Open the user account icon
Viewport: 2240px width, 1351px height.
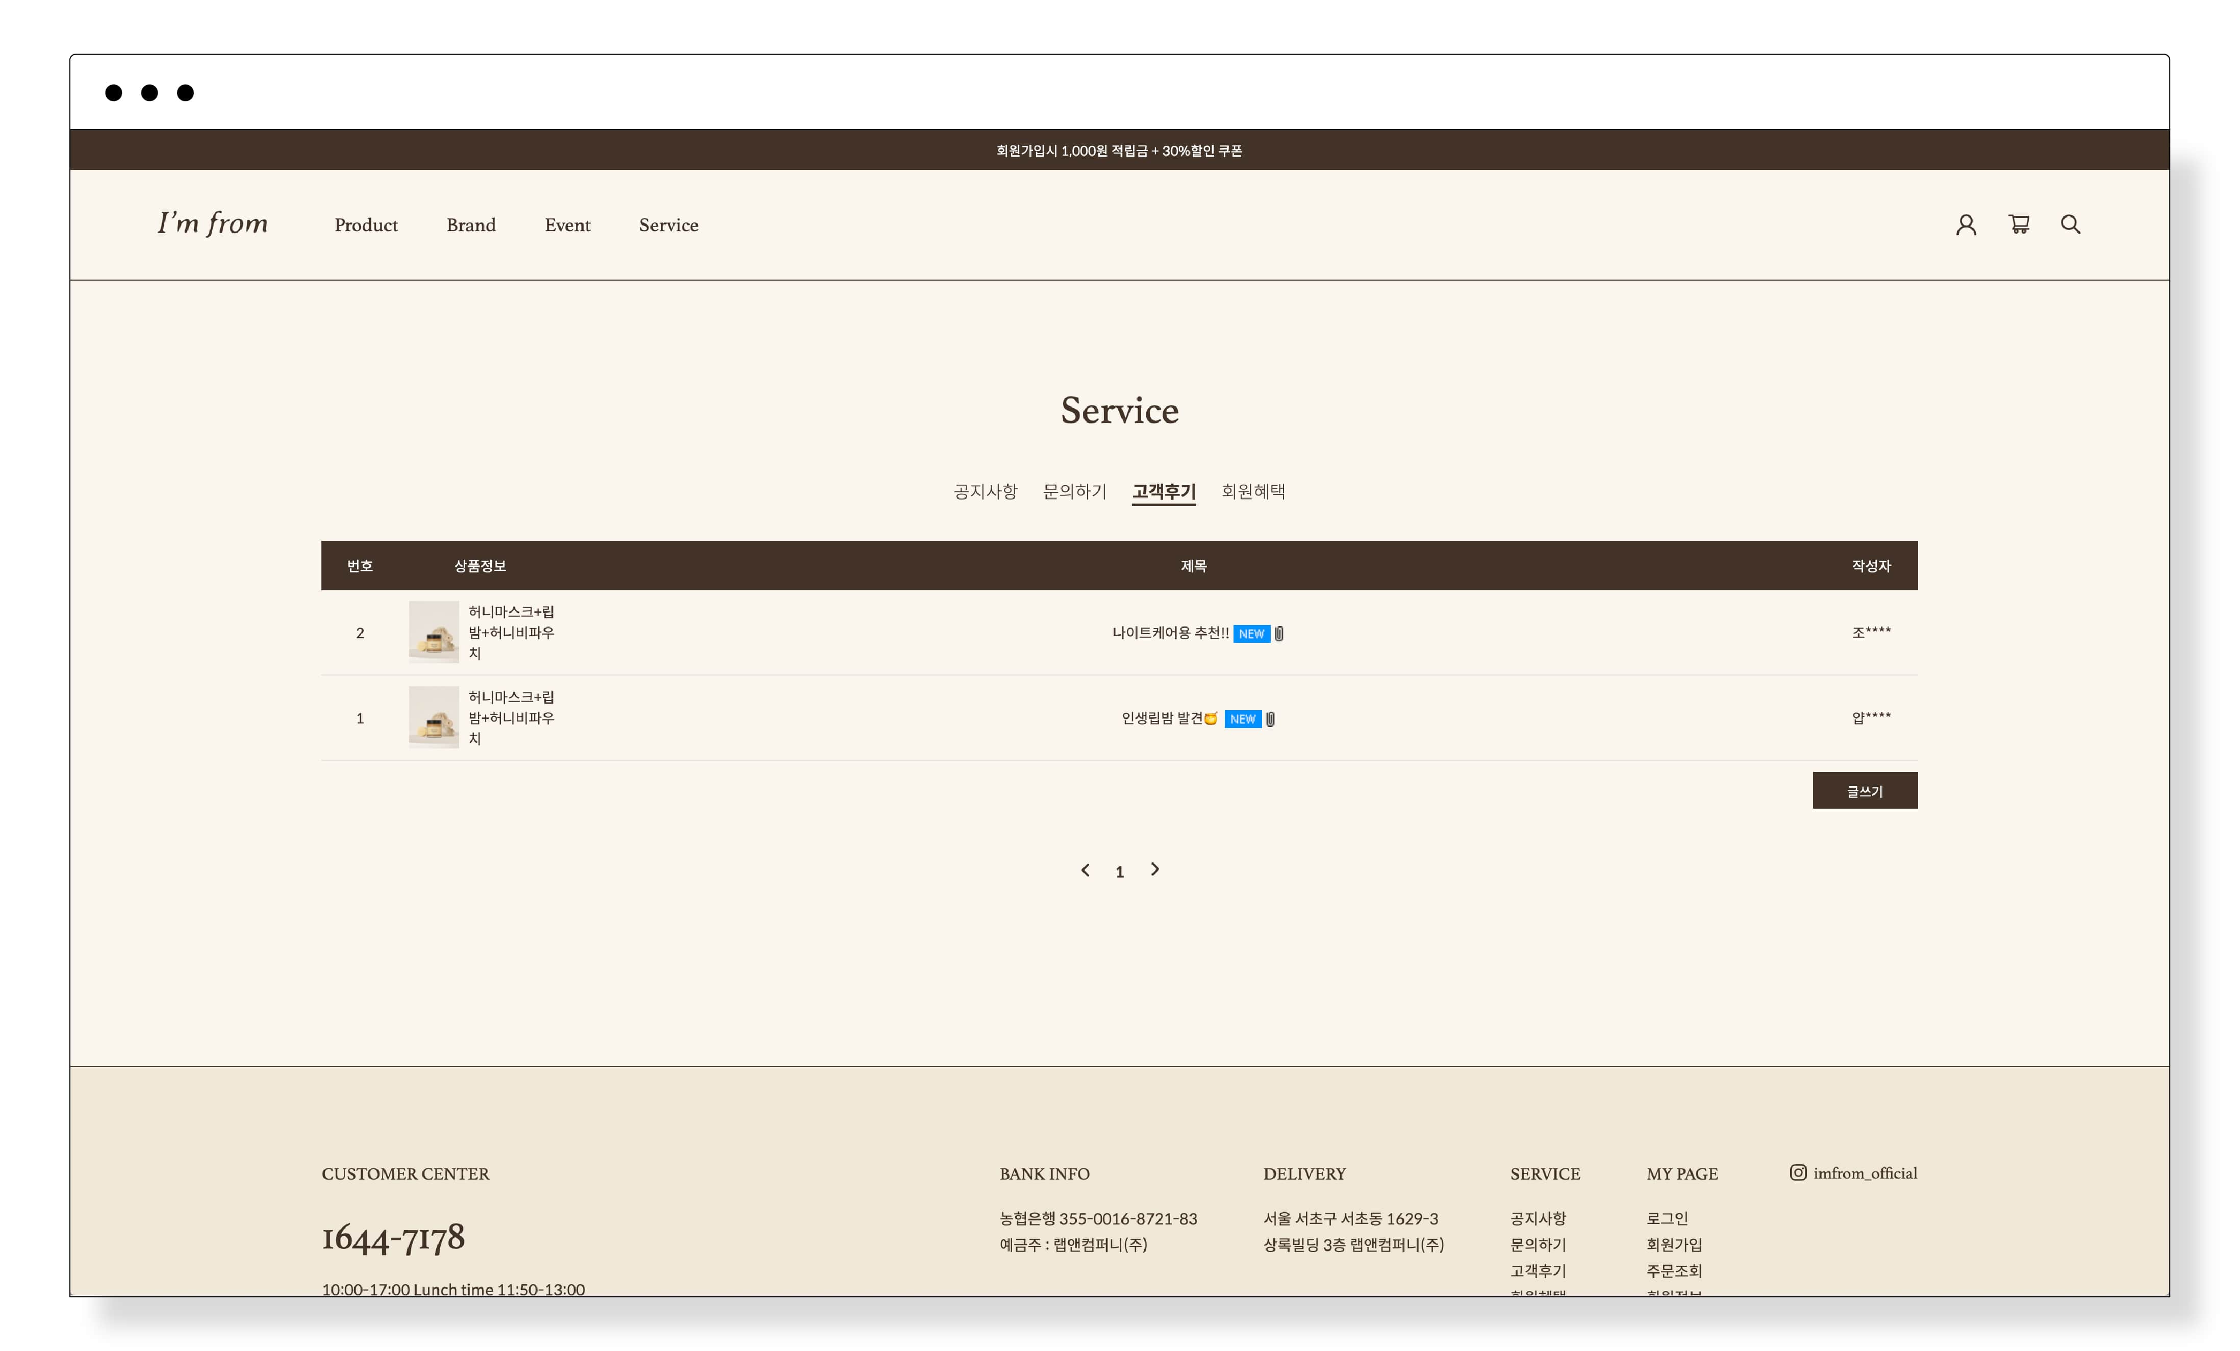(x=1966, y=224)
